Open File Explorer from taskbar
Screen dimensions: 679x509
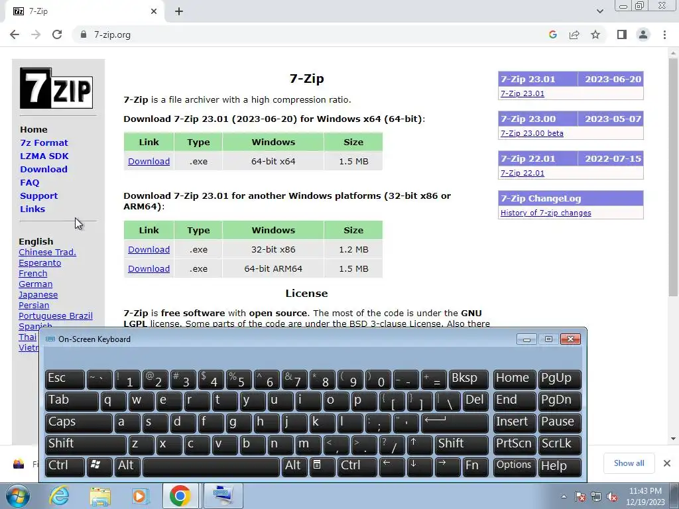point(100,496)
